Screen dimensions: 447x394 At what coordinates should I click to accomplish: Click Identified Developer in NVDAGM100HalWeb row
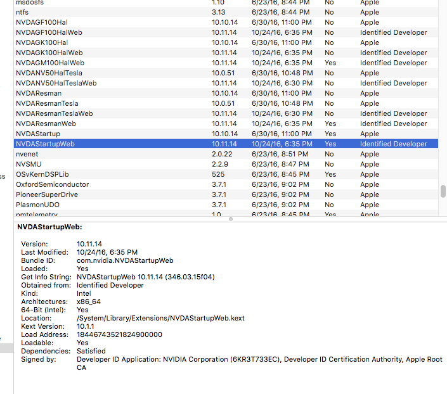(x=393, y=63)
